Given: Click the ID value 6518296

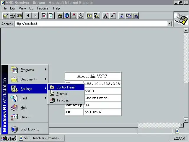Looking at the screenshot, I should (x=93, y=112).
